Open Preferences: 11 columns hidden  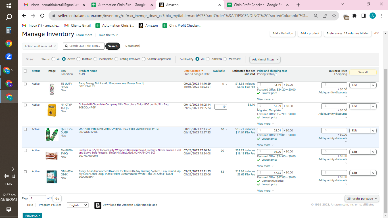(x=348, y=33)
